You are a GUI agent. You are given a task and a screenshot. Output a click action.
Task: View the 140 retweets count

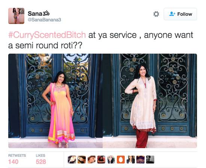(x=13, y=162)
